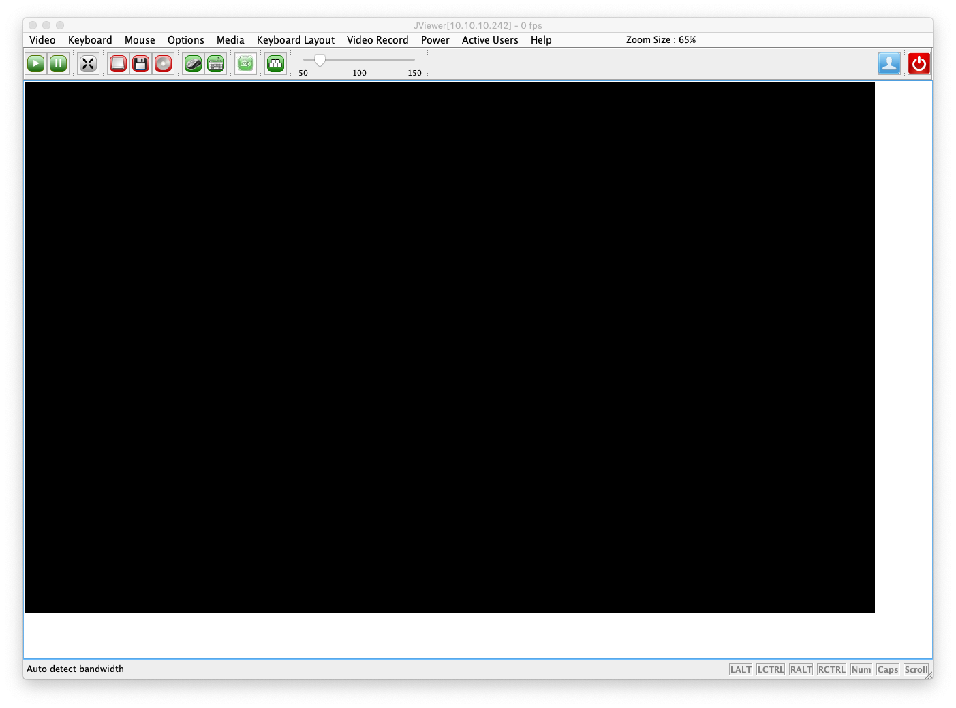Click the "Auto detect bandwidth" status text

[75, 669]
